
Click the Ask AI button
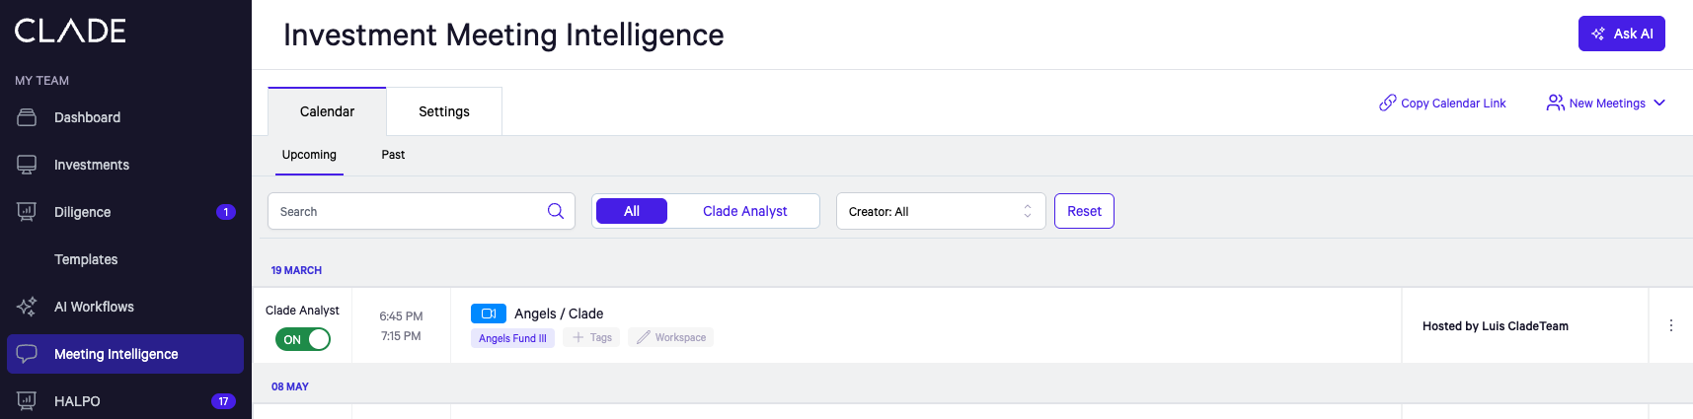click(x=1621, y=34)
